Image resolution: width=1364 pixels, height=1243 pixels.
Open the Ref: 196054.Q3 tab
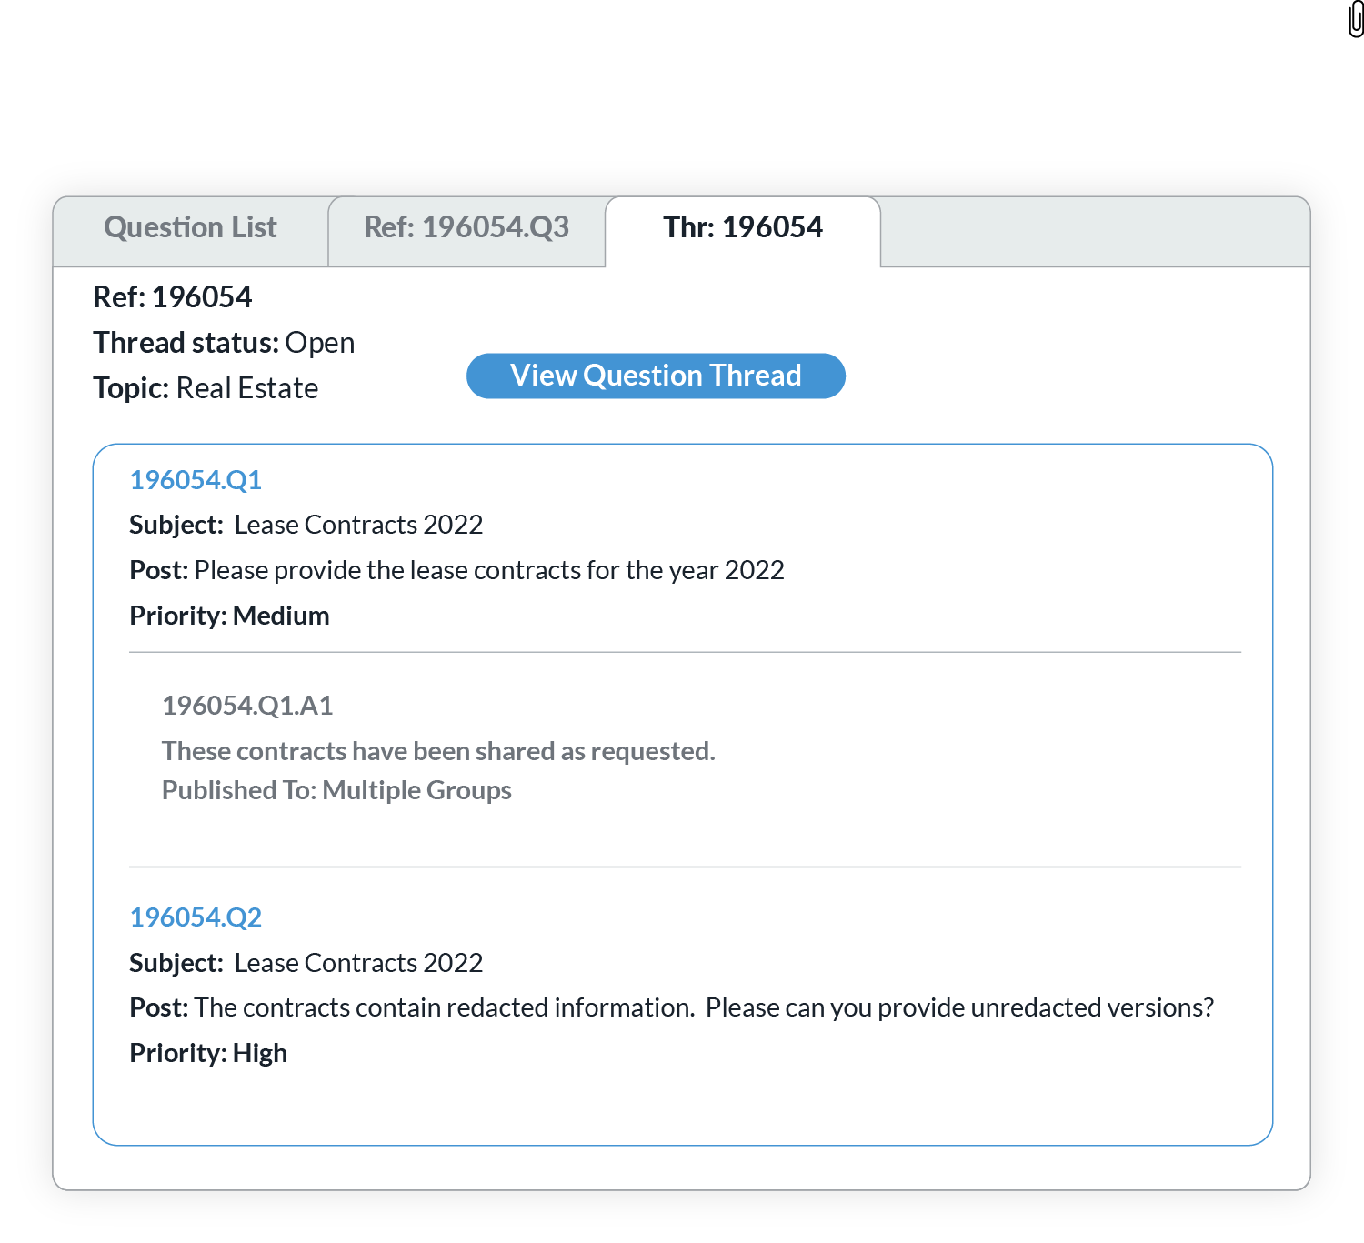466,227
